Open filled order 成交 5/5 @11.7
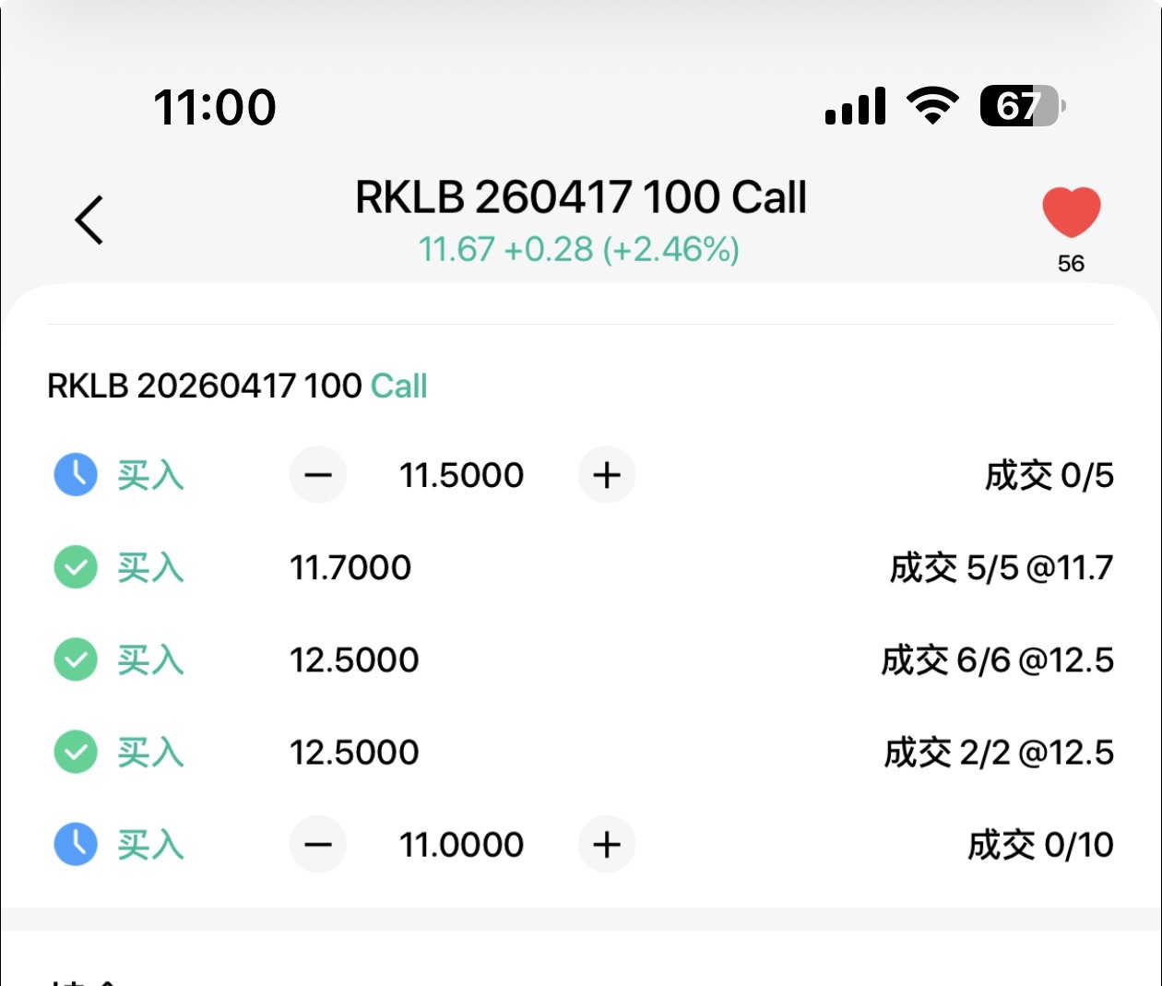The height and width of the screenshot is (986, 1162). coord(1001,568)
